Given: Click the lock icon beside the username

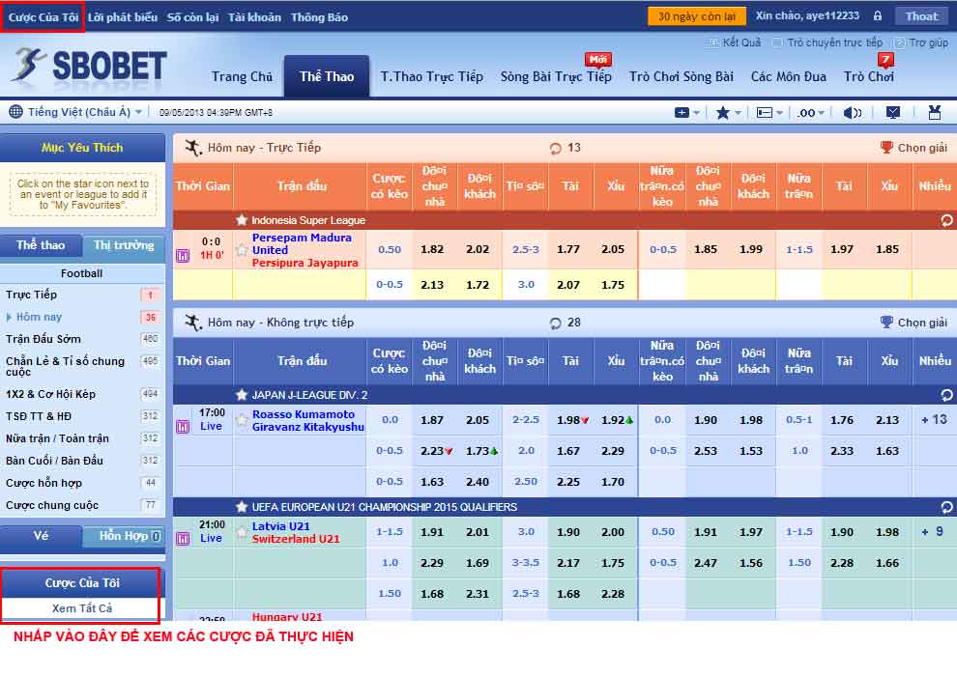Looking at the screenshot, I should point(878,15).
